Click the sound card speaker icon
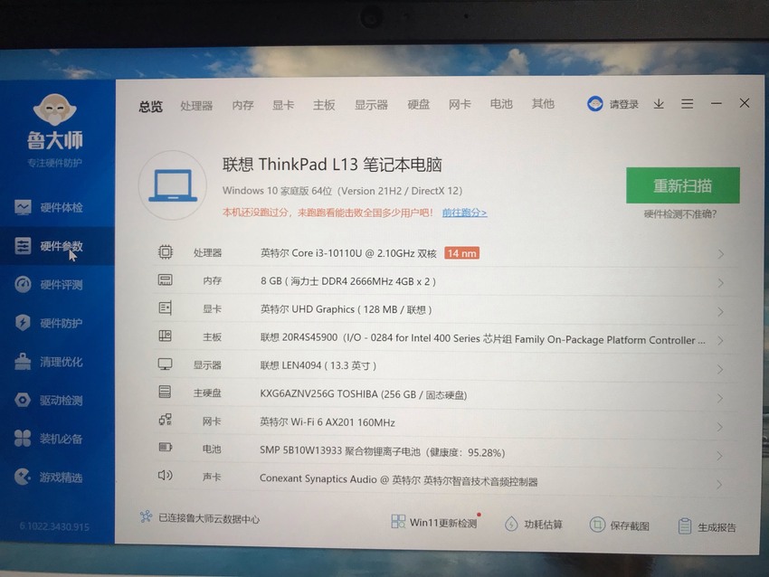Image resolution: width=769 pixels, height=577 pixels. coord(166,475)
